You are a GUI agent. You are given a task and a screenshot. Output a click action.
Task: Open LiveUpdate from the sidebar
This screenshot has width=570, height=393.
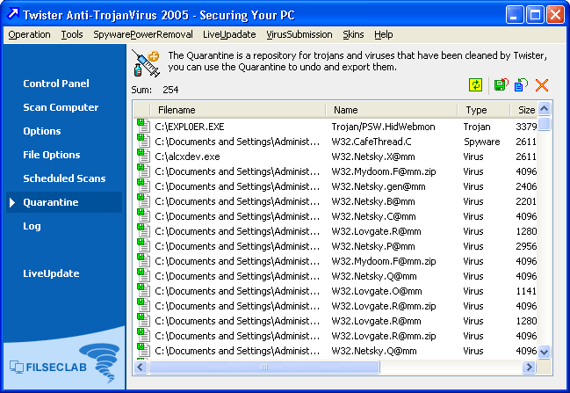[x=51, y=273]
